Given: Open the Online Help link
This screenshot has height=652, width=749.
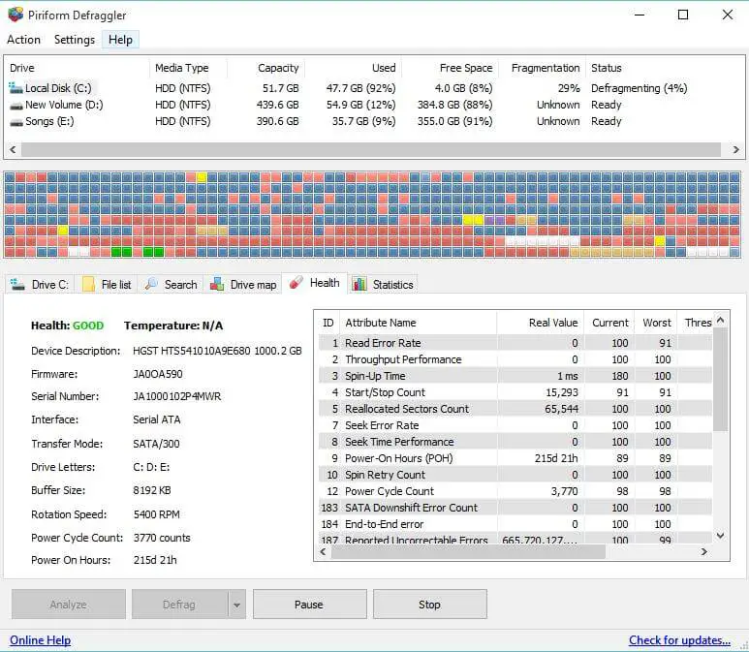Looking at the screenshot, I should click(40, 640).
